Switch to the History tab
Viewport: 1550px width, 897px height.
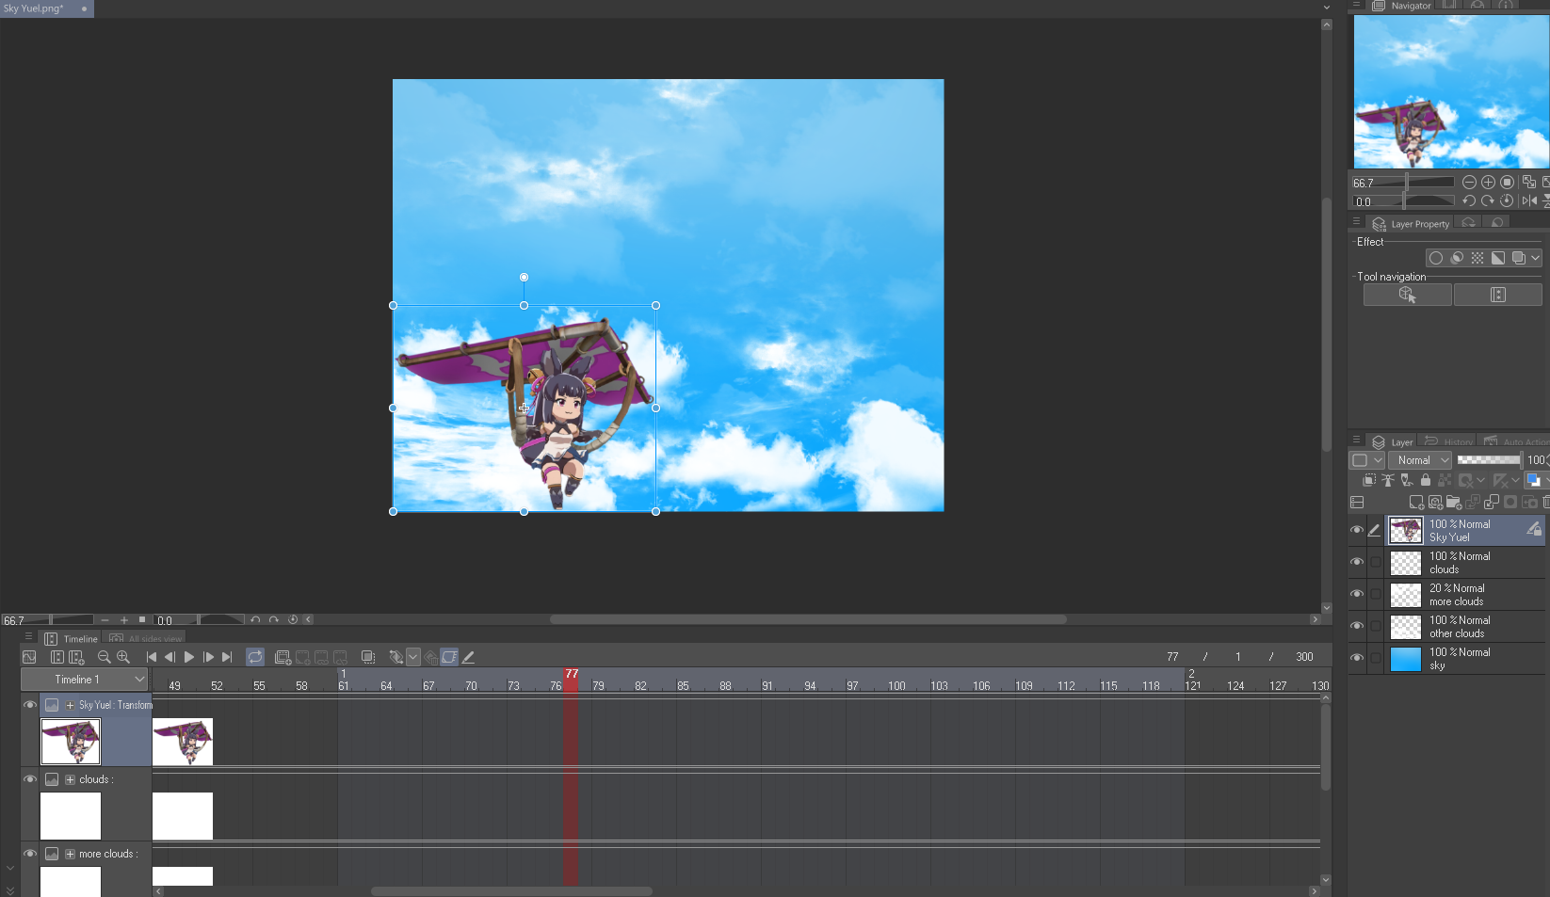point(1448,441)
